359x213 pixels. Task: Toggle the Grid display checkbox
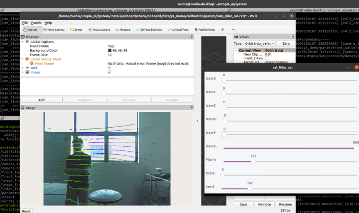pyautogui.click(x=109, y=68)
